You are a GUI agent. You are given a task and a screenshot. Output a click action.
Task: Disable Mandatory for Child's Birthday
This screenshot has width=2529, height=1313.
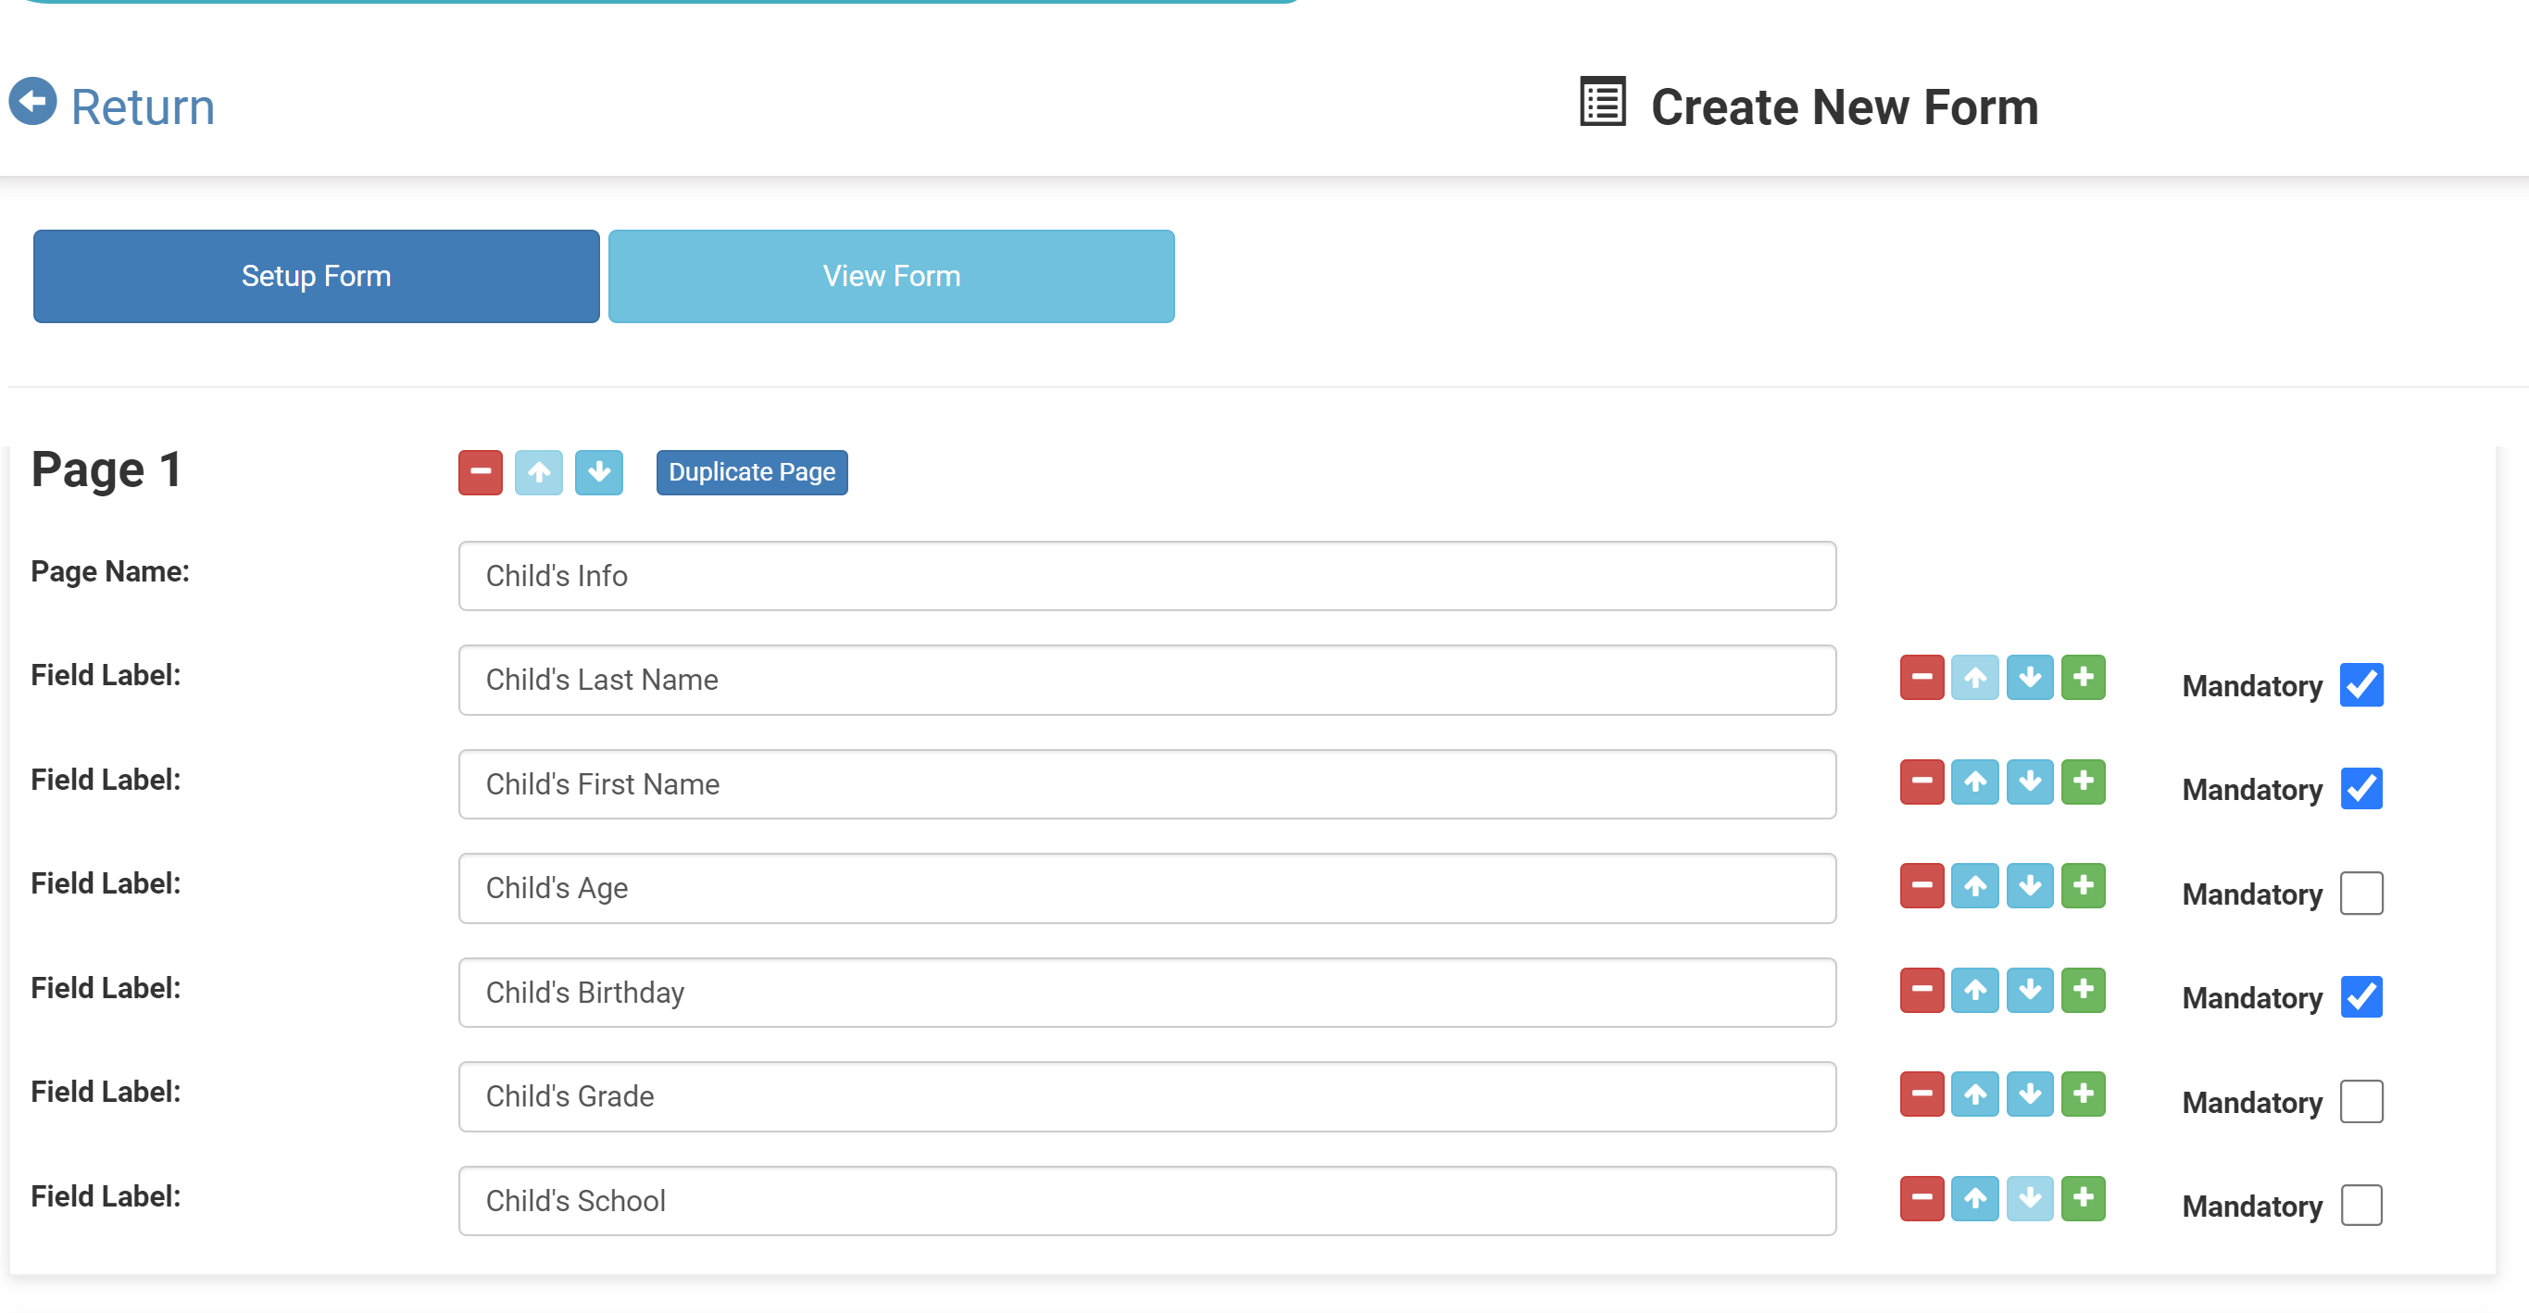(x=2360, y=997)
